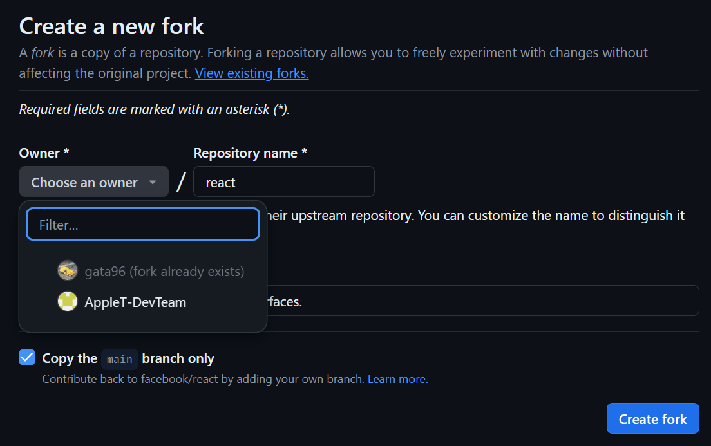The image size is (711, 446).
Task: Click the required fields asterisk note
Action: tap(155, 109)
